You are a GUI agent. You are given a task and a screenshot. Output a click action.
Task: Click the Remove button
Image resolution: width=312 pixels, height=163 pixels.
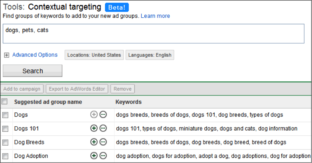point(122,89)
